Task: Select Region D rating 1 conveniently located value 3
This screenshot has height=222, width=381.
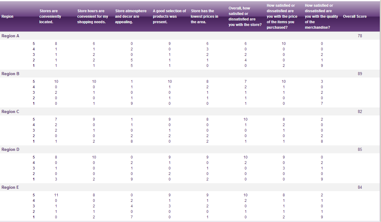Action: 56,179
